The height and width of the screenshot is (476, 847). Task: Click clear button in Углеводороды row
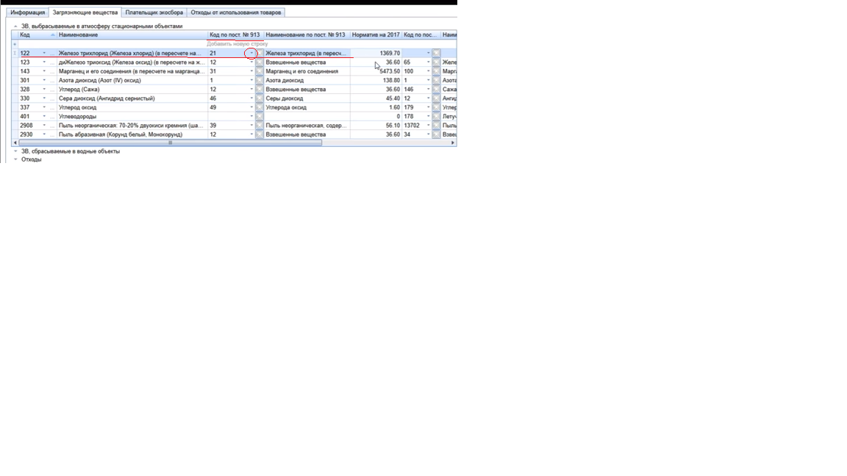coord(260,116)
